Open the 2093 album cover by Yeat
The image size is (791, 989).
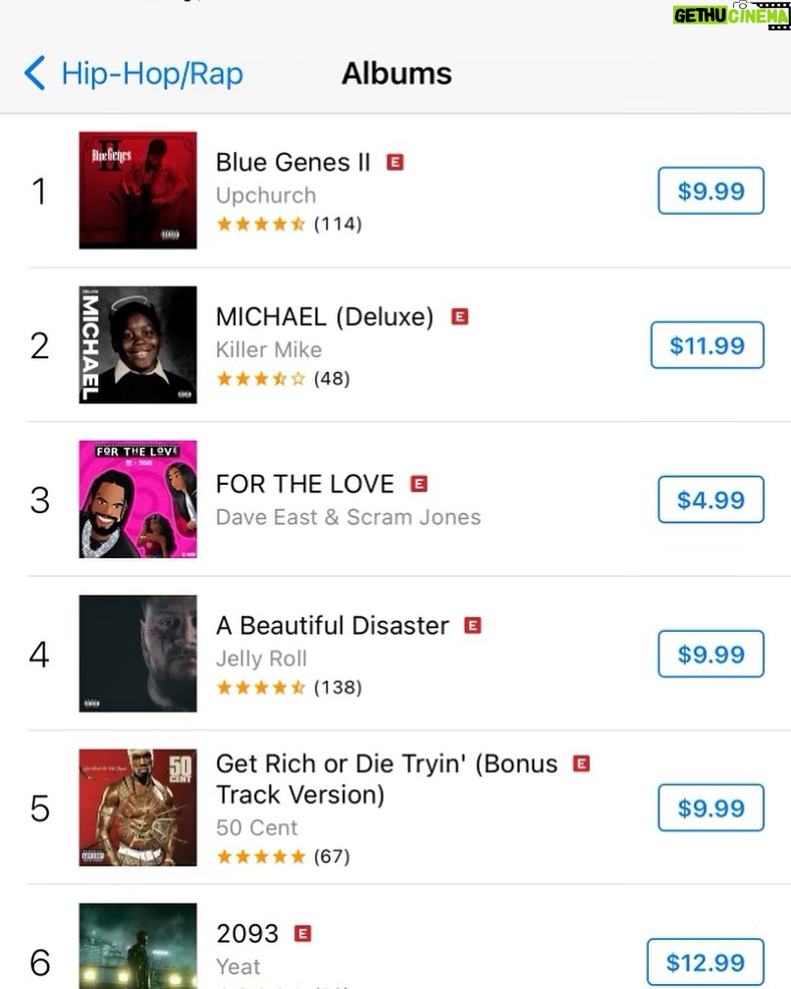137,946
